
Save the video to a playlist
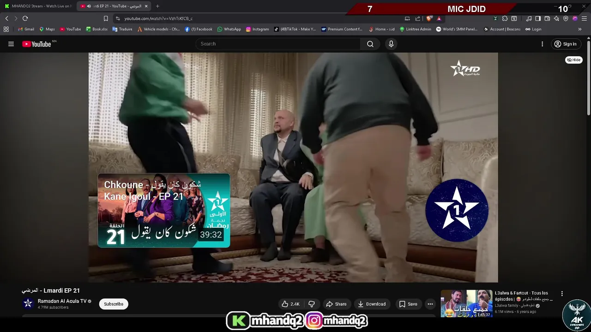[x=408, y=304]
